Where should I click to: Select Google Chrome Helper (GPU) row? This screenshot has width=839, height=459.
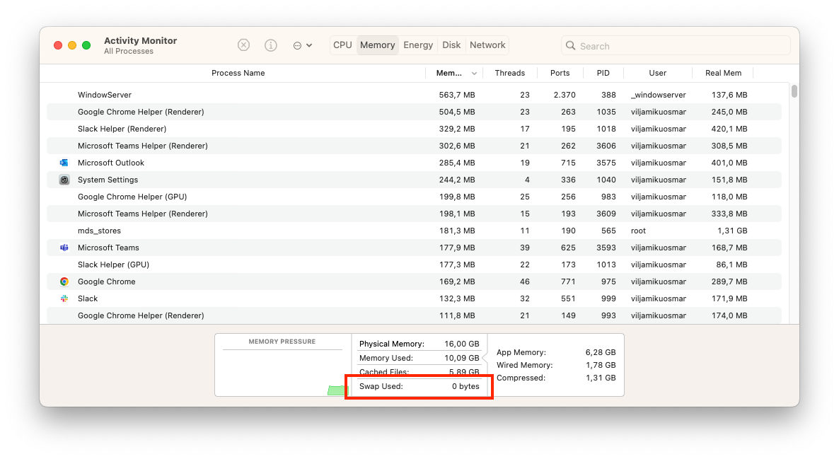tap(414, 197)
